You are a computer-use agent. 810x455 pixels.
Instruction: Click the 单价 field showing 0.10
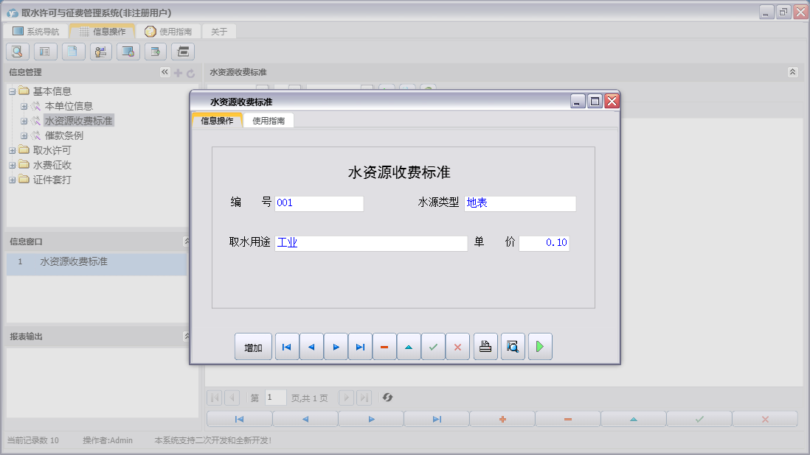point(544,243)
